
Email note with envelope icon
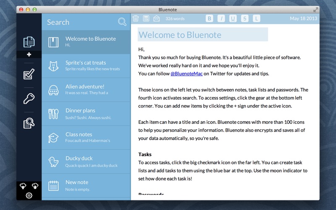[157, 18]
